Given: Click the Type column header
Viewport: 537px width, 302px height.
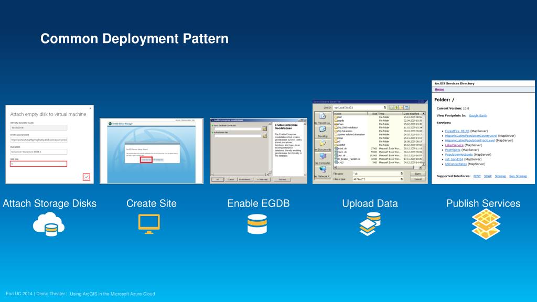Looking at the screenshot, I should tap(390, 113).
